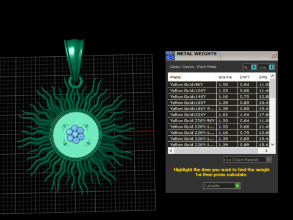Viewport: 293px width, 220px height.
Task: Click 0.75 DWT cell for Yellow Gold:14KY
Action: 247,97
